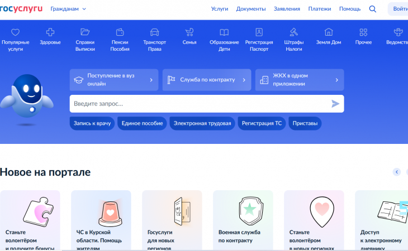The height and width of the screenshot is (251, 408).
Task: Open the Популярные услуги heart icon category
Action: pyautogui.click(x=15, y=32)
